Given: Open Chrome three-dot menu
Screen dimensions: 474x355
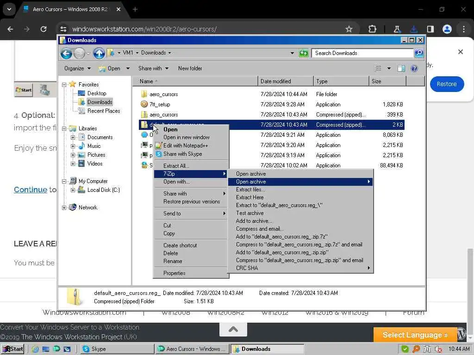Looking at the screenshot, I should tap(464, 29).
